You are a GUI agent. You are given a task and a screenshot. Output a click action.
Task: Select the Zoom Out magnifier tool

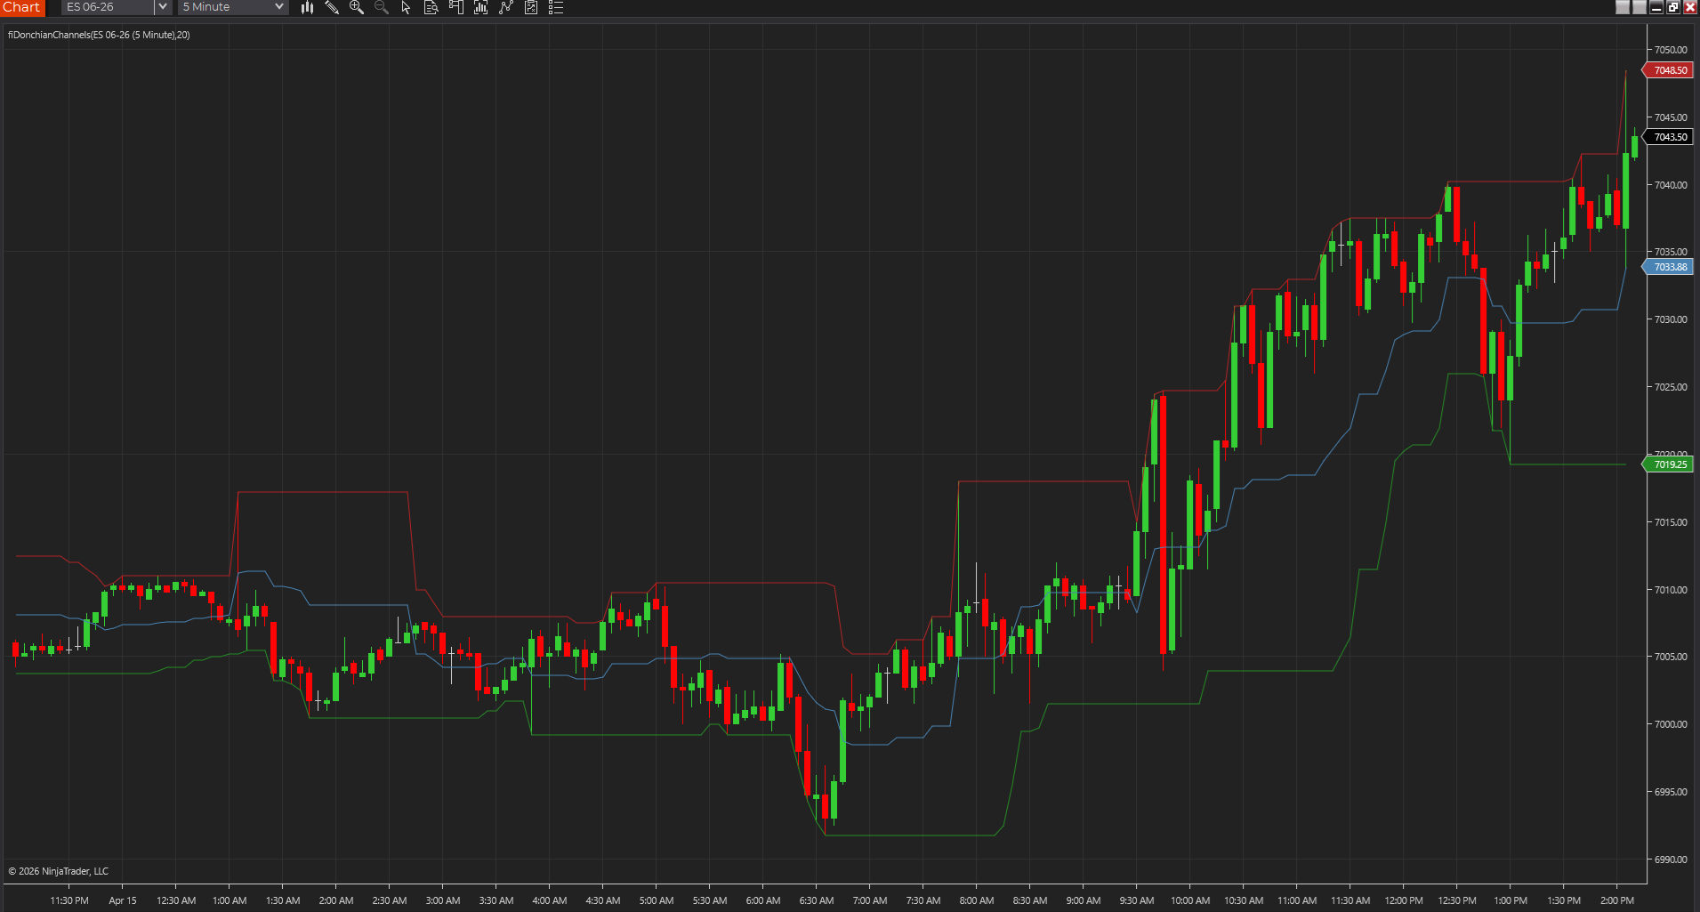point(382,7)
